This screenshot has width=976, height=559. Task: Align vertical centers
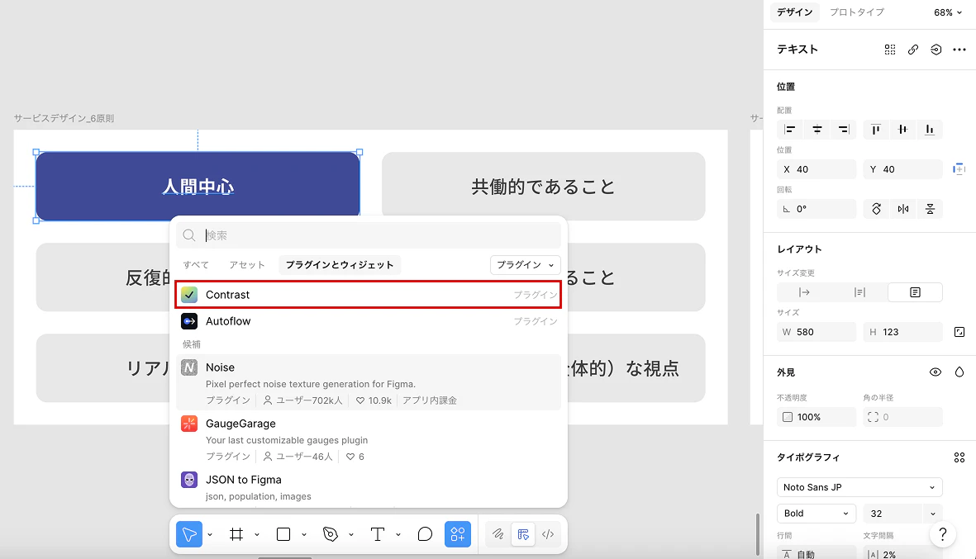(x=902, y=130)
